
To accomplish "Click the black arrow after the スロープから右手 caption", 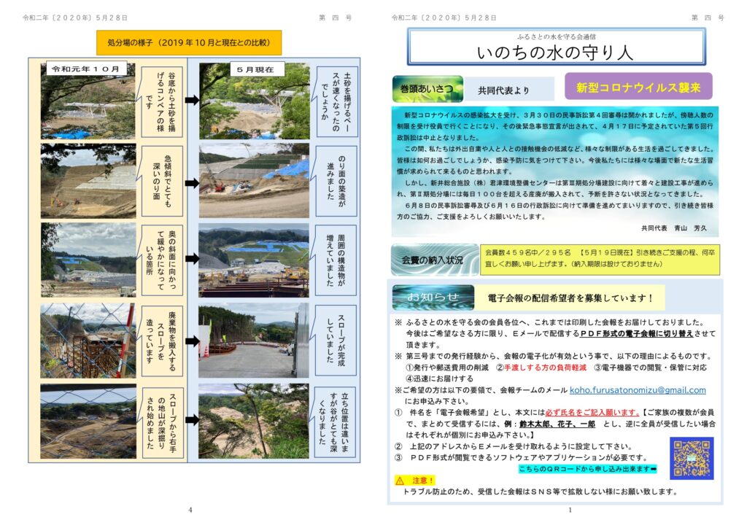I will pos(192,419).
